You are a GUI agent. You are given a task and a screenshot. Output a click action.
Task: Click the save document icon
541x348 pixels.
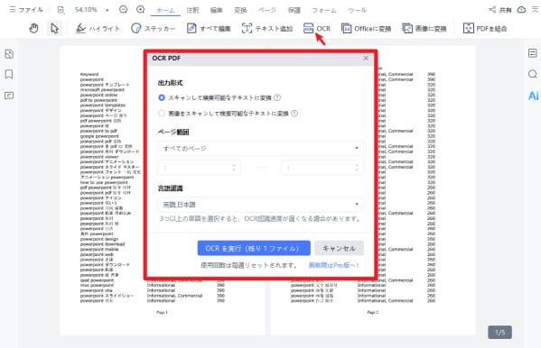coord(61,10)
